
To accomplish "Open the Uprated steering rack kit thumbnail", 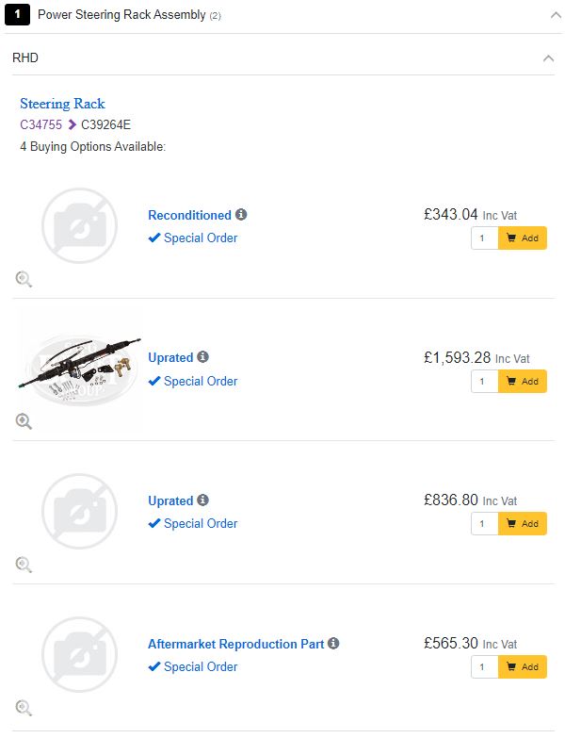I will 80,369.
